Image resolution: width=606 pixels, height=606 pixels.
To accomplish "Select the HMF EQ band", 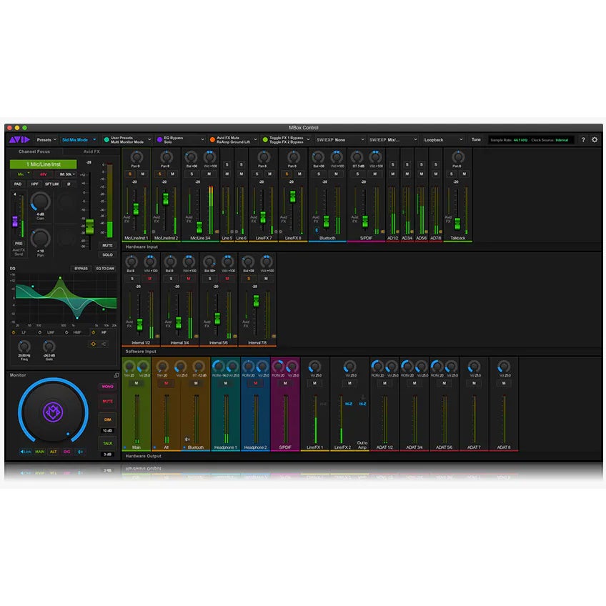I will [x=77, y=333].
